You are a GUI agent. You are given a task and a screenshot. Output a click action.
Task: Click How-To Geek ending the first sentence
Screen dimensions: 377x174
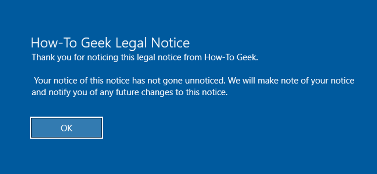[231, 58]
